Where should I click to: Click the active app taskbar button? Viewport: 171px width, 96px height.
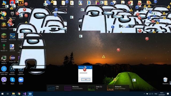tap(30, 94)
